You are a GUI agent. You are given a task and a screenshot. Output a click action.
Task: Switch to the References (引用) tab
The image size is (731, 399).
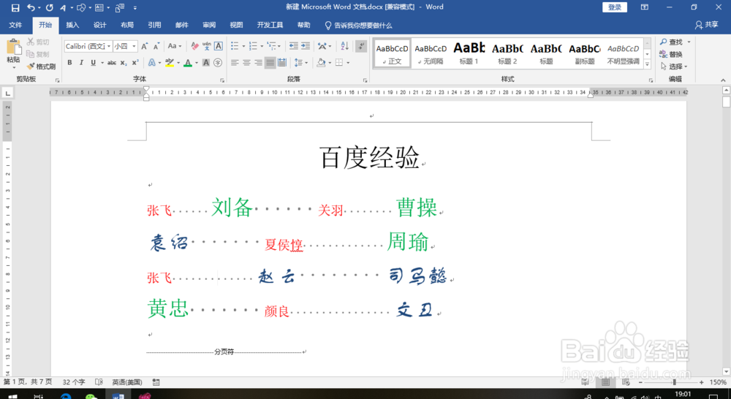point(154,25)
